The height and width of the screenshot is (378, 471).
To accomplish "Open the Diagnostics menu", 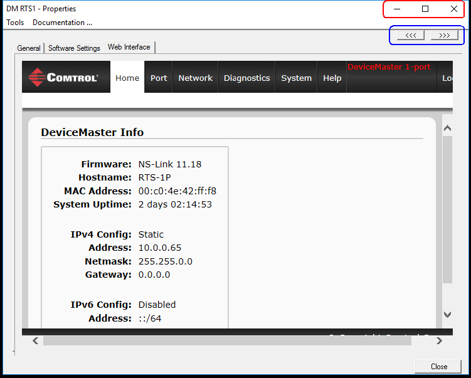I will click(246, 78).
